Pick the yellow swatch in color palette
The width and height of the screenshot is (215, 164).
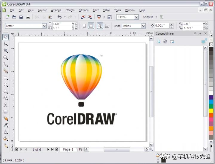[x=211, y=111]
